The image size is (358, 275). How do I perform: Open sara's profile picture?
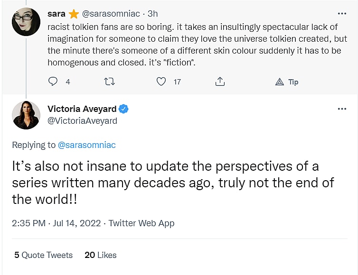26,21
